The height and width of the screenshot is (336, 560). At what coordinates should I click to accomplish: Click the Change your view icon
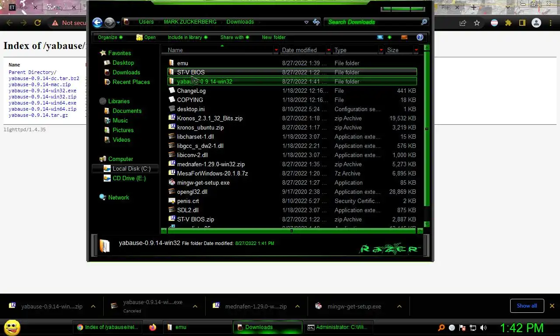(380, 37)
